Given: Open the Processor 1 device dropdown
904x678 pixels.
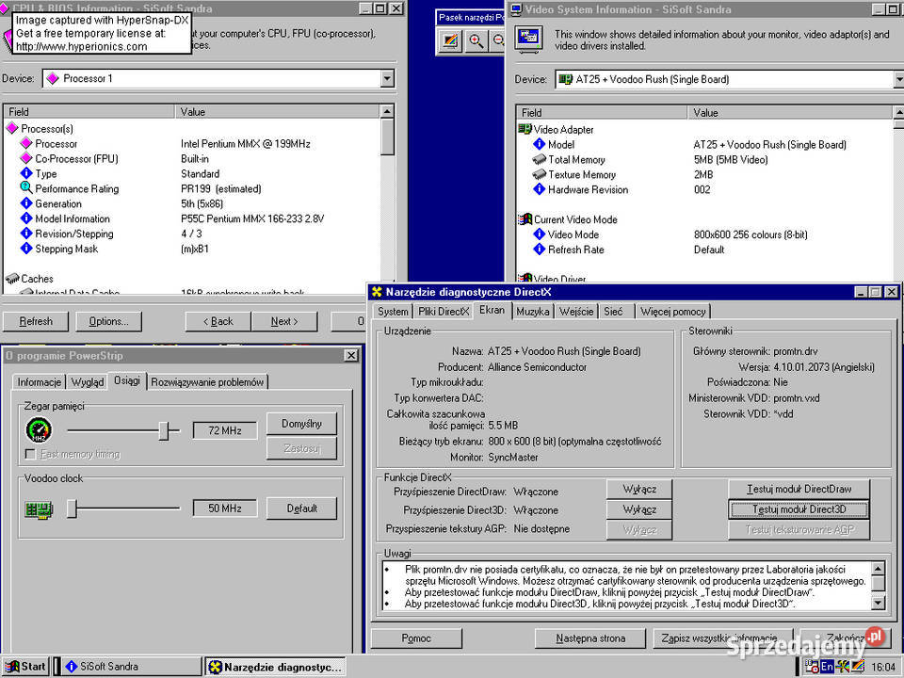Looking at the screenshot, I should (x=387, y=78).
